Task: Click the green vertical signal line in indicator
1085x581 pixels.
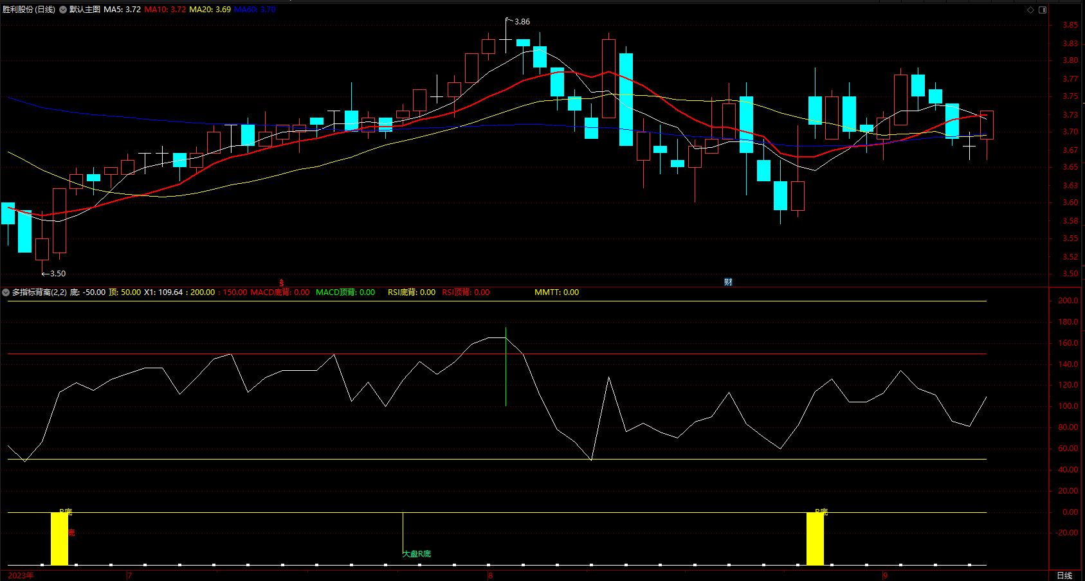Action: click(x=506, y=367)
